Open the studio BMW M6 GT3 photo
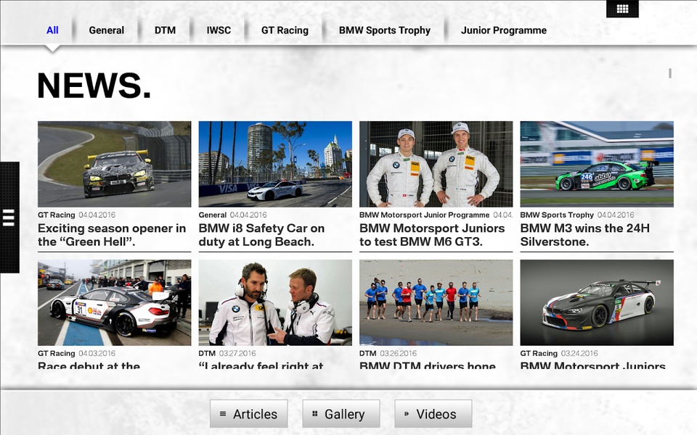This screenshot has height=435, width=697. [x=597, y=303]
